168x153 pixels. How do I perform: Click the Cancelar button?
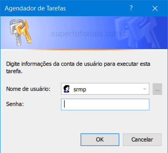pyautogui.click(x=142, y=140)
